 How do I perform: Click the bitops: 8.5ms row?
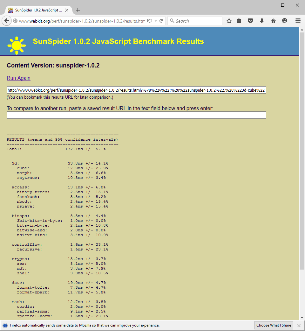click(58, 216)
